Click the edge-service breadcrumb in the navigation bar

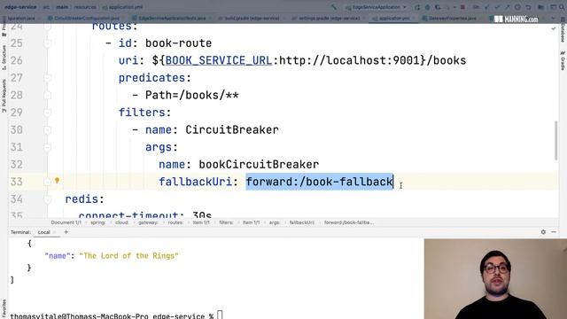(x=20, y=7)
